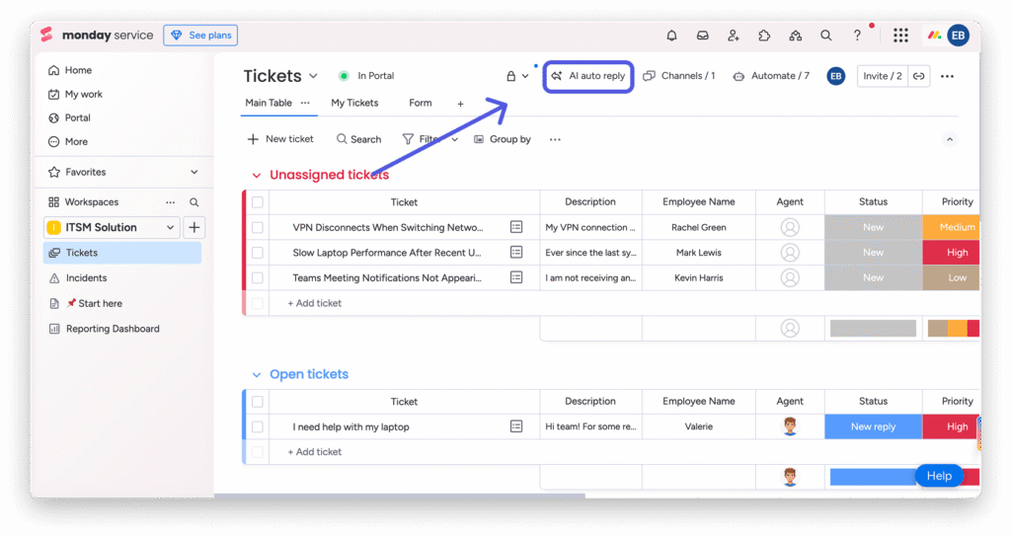Open board options three-dot menu
The width and height of the screenshot is (1011, 537).
(x=947, y=76)
